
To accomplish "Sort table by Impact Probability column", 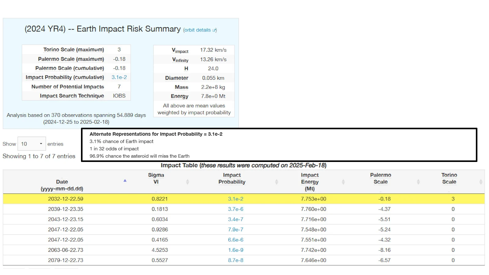I will tap(232, 178).
